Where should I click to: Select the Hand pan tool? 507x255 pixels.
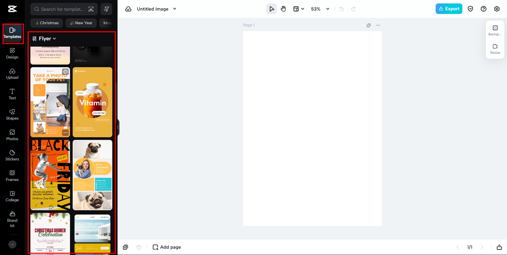pyautogui.click(x=284, y=9)
